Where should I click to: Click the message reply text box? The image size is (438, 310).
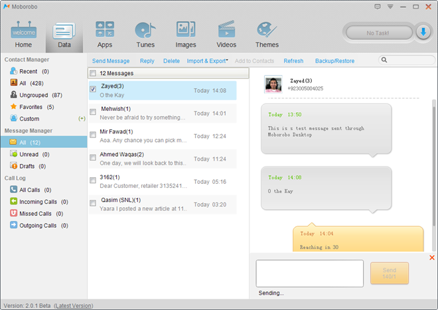pyautogui.click(x=309, y=273)
